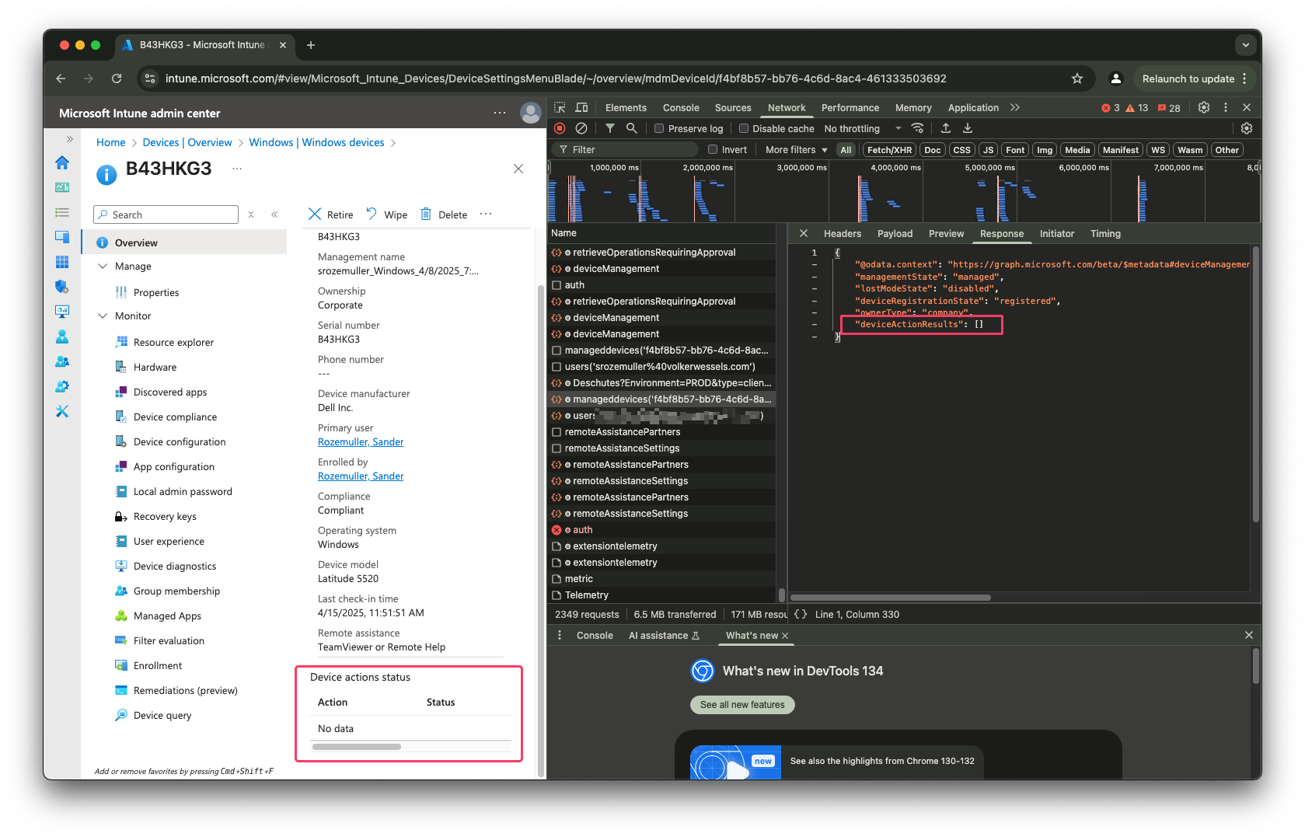Open the Users icon in Intune sidebar
The width and height of the screenshot is (1305, 837).
click(62, 337)
